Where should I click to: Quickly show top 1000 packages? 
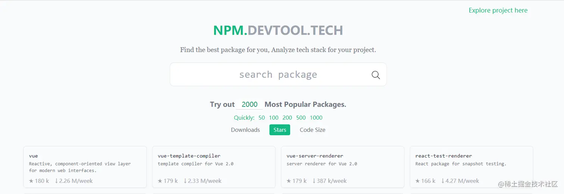(x=316, y=118)
